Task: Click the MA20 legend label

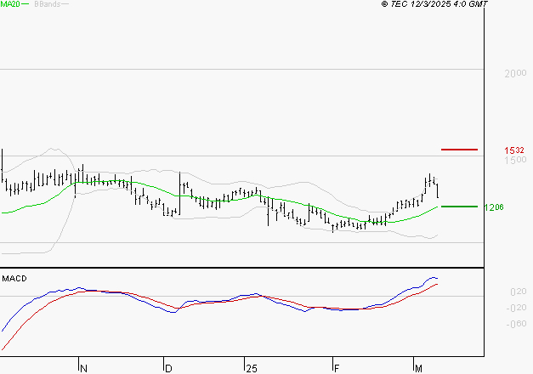Action: point(10,4)
